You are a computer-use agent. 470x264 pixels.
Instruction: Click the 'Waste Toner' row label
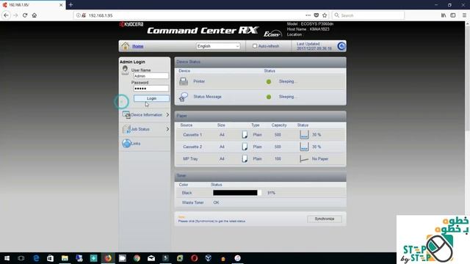point(192,202)
